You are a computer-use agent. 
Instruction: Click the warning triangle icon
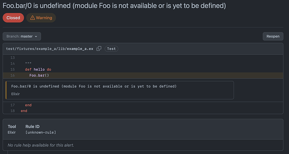32,18
